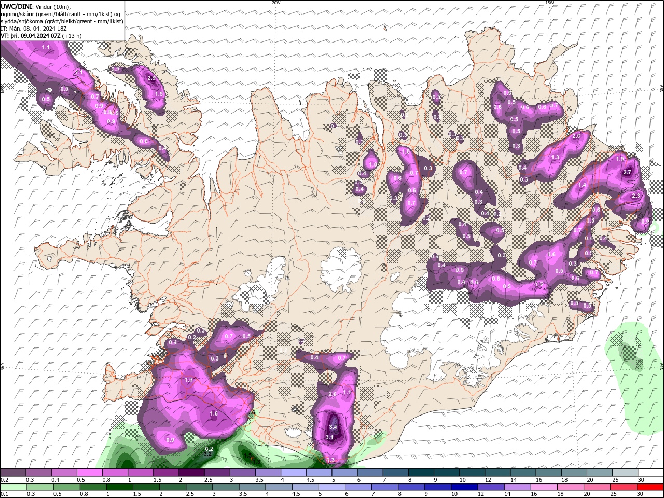Click the '15W' longitude label
Viewport: 664px width, 498px height.
(549, 3)
